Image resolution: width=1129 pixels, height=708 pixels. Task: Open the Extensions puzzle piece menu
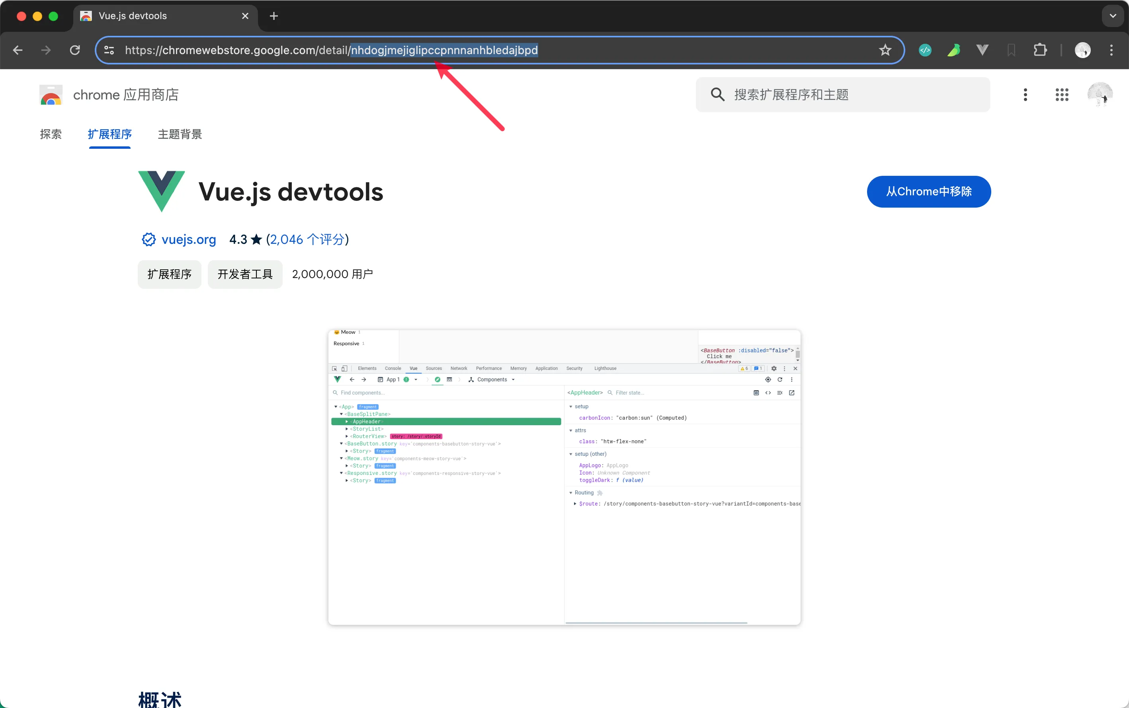(1040, 50)
